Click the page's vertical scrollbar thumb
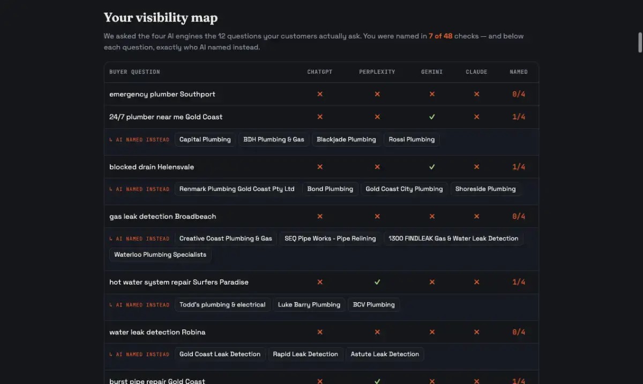Screen dimensions: 643x384 tap(640, 42)
